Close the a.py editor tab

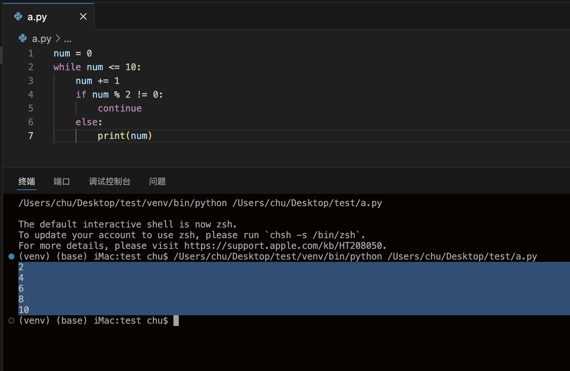point(83,16)
